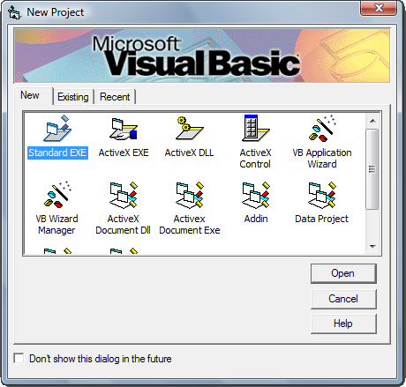Image resolution: width=406 pixels, height=387 pixels.
Task: Select the Activex Document Exe icon
Action: (x=190, y=195)
